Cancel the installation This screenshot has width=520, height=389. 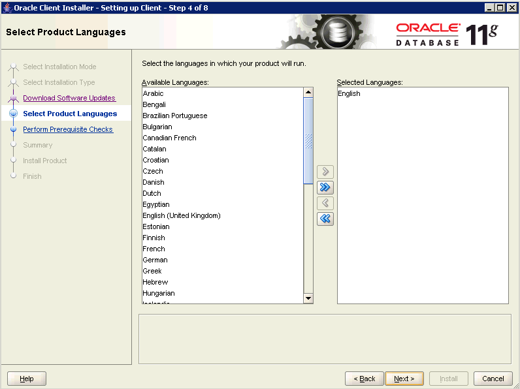[493, 379]
